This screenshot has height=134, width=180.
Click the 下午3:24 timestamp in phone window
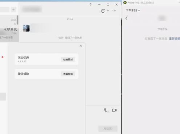(163, 29)
